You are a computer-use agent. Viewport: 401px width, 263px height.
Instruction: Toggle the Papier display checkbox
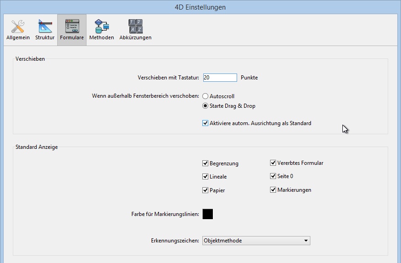click(206, 190)
